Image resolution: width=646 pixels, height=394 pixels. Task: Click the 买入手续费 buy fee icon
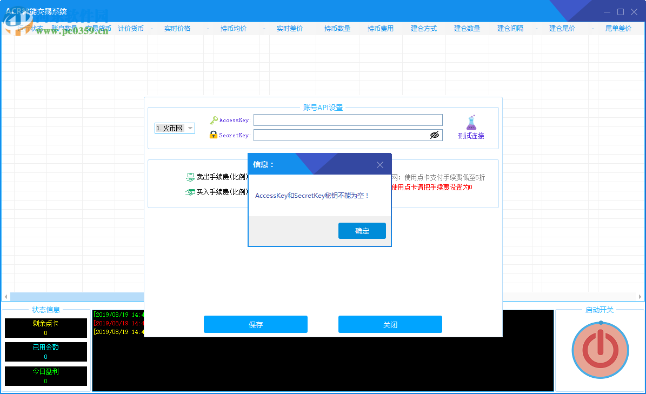[191, 191]
